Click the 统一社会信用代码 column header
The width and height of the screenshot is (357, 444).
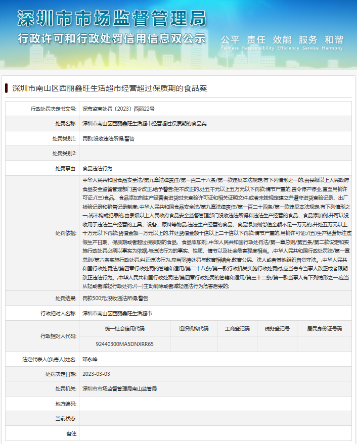click(x=124, y=328)
